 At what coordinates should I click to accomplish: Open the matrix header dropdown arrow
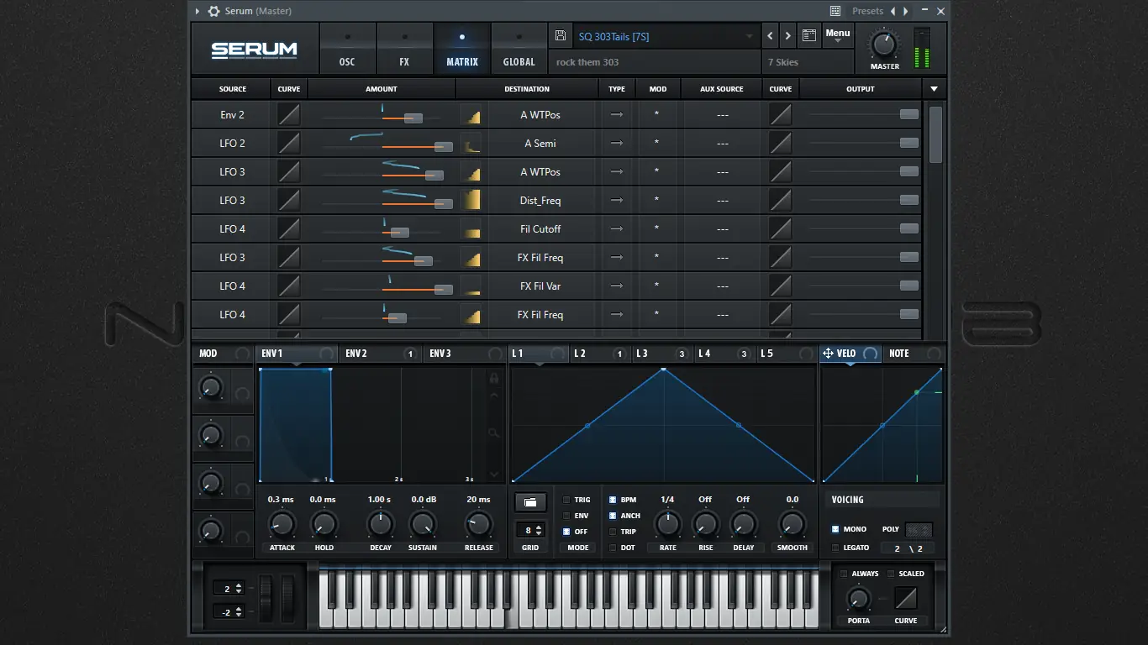coord(934,89)
